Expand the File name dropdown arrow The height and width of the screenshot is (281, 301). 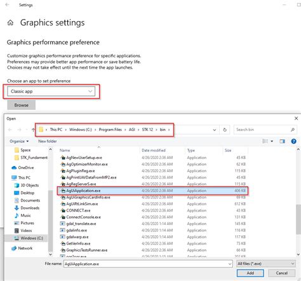(x=230, y=264)
